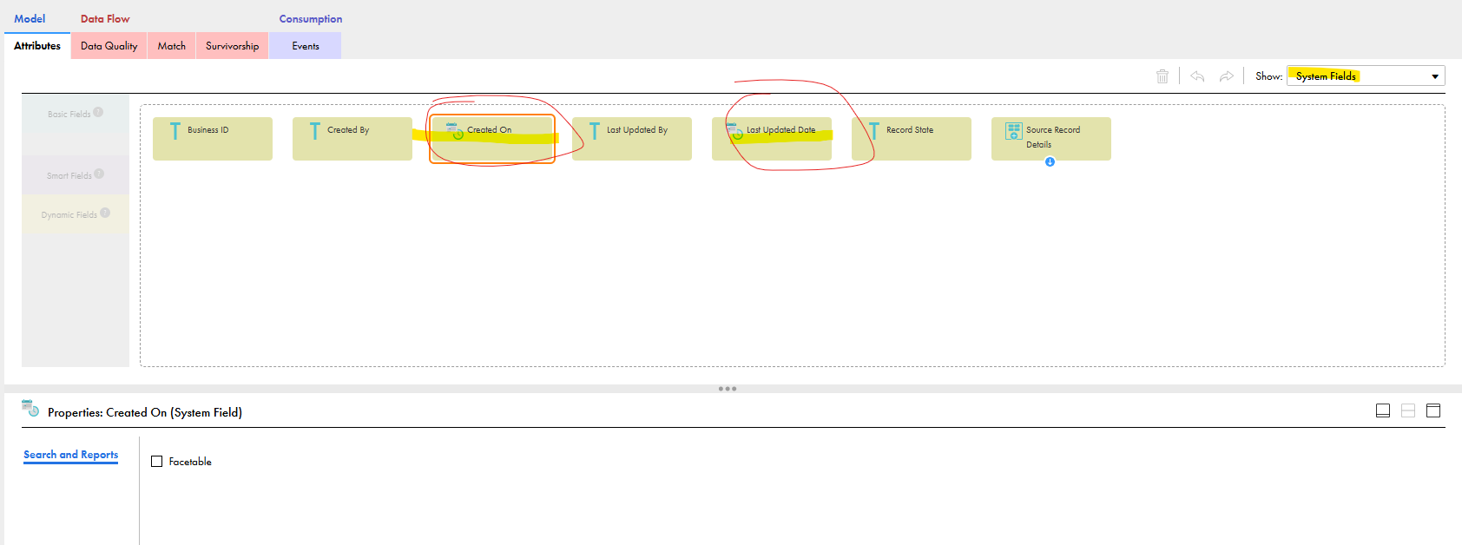Click the blue expand arrow under Source Record Details

1050,161
